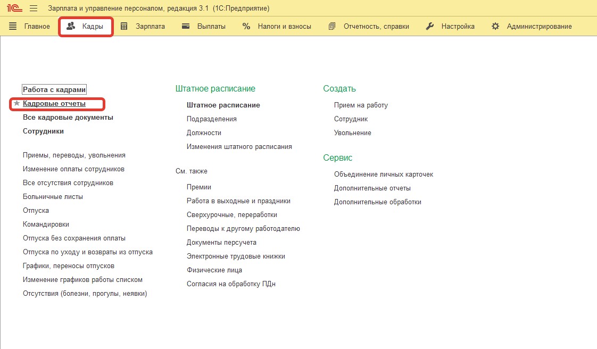Go to the Администрирование section

pos(539,26)
